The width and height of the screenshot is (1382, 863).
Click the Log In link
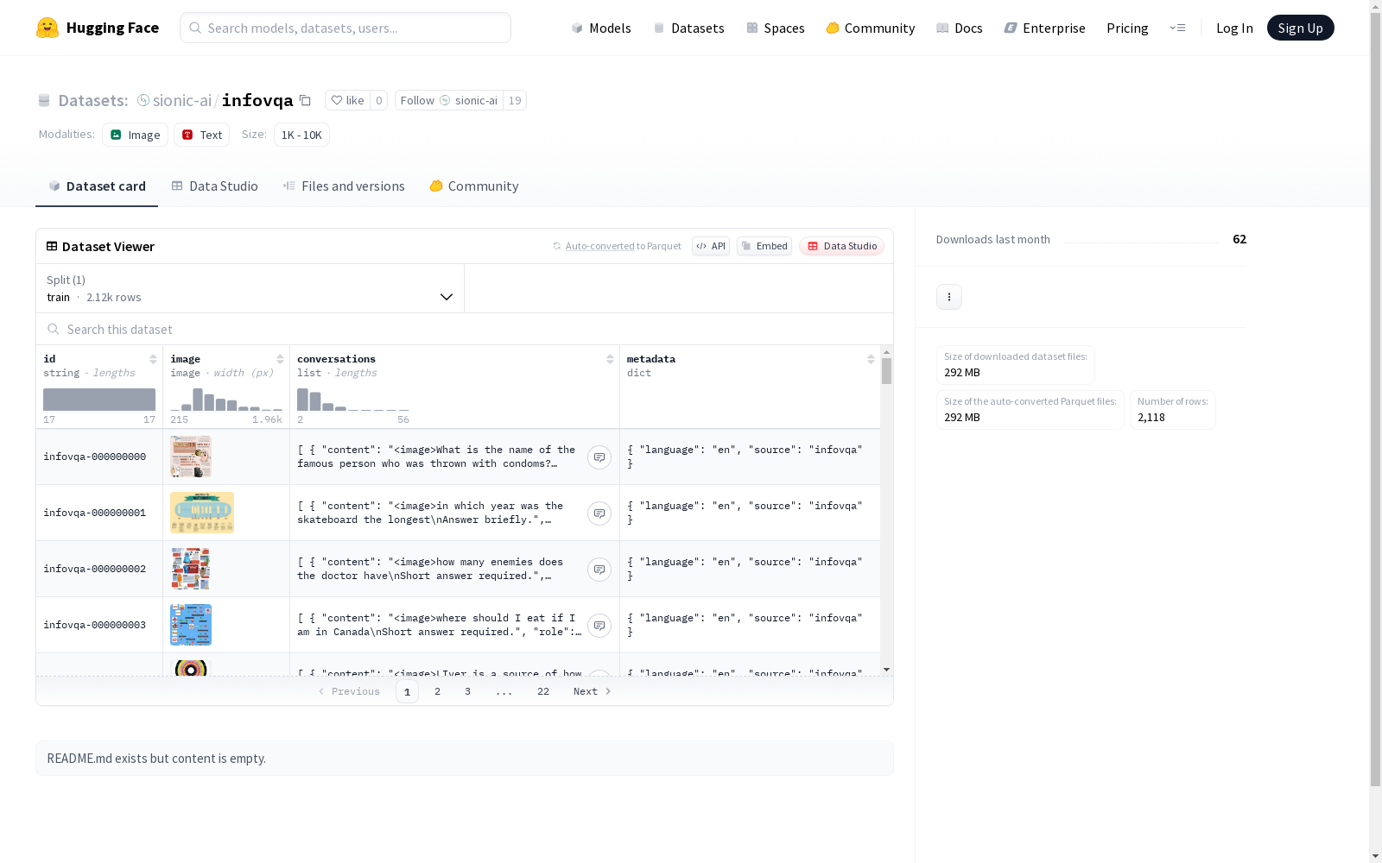pos(1234,28)
